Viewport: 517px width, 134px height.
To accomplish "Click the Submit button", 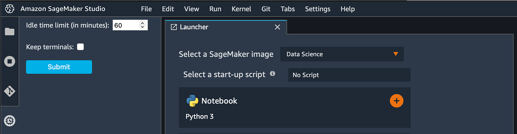I will point(59,67).
